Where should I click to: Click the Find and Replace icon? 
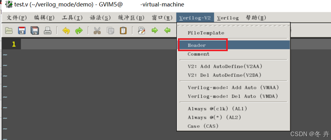tap(142, 31)
